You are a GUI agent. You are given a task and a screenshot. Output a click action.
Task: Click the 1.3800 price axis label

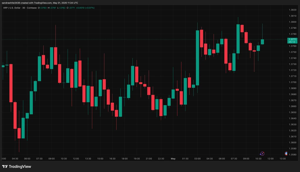293,22
